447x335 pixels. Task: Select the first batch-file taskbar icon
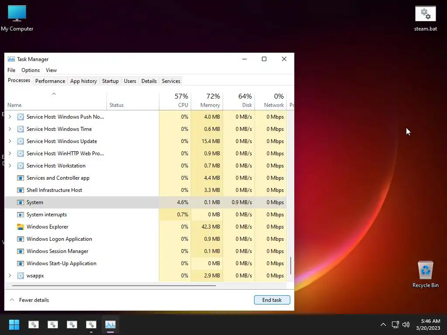pyautogui.click(x=33, y=325)
